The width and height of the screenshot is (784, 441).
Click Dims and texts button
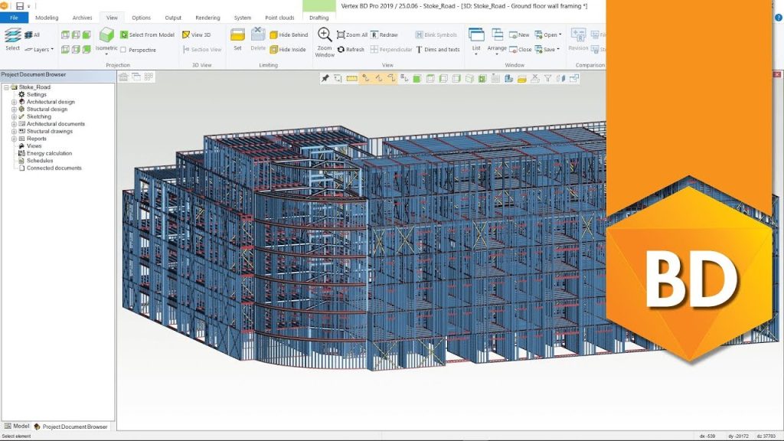tap(437, 50)
